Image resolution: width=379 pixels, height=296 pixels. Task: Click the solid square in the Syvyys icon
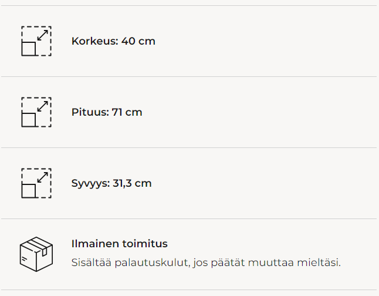click(x=29, y=190)
